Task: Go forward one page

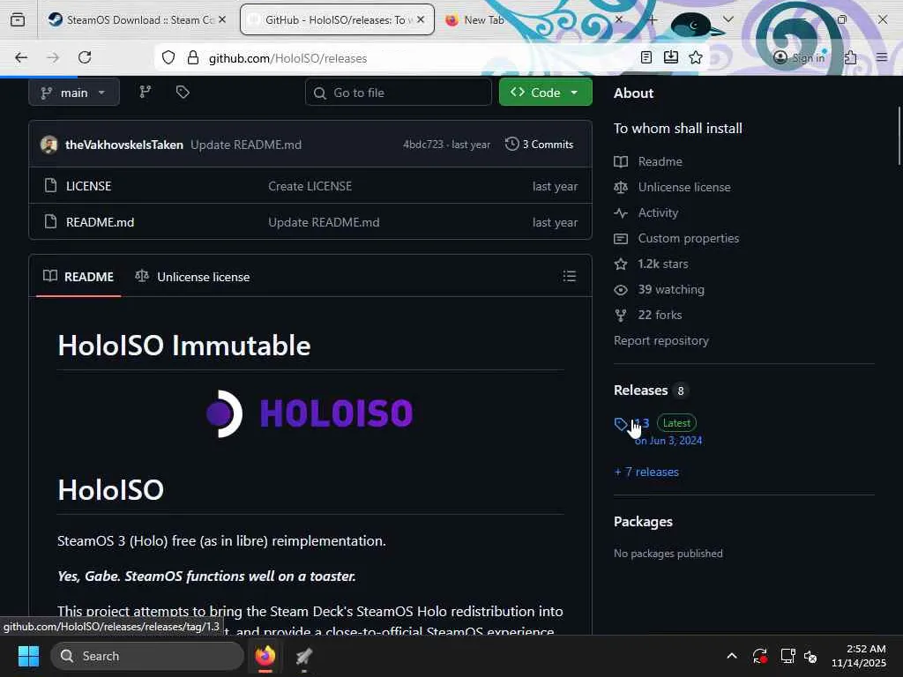Action: click(x=53, y=57)
